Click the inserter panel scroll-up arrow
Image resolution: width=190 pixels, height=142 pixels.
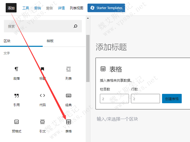tap(88, 18)
